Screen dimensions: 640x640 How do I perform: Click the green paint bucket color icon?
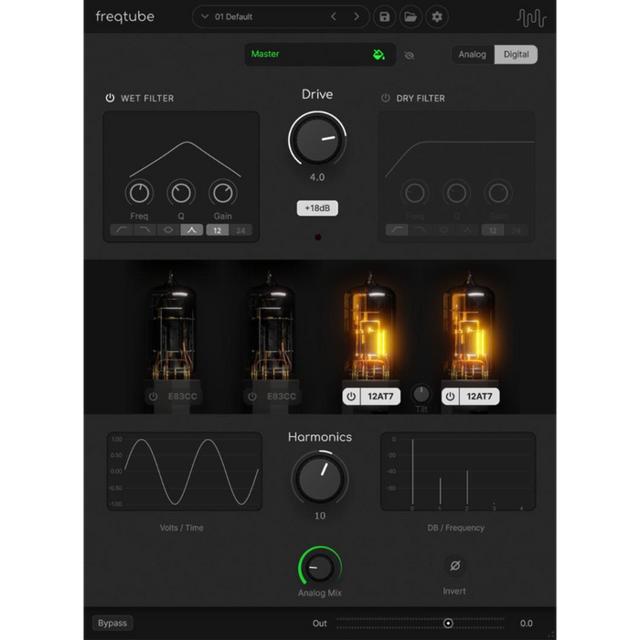tap(379, 54)
